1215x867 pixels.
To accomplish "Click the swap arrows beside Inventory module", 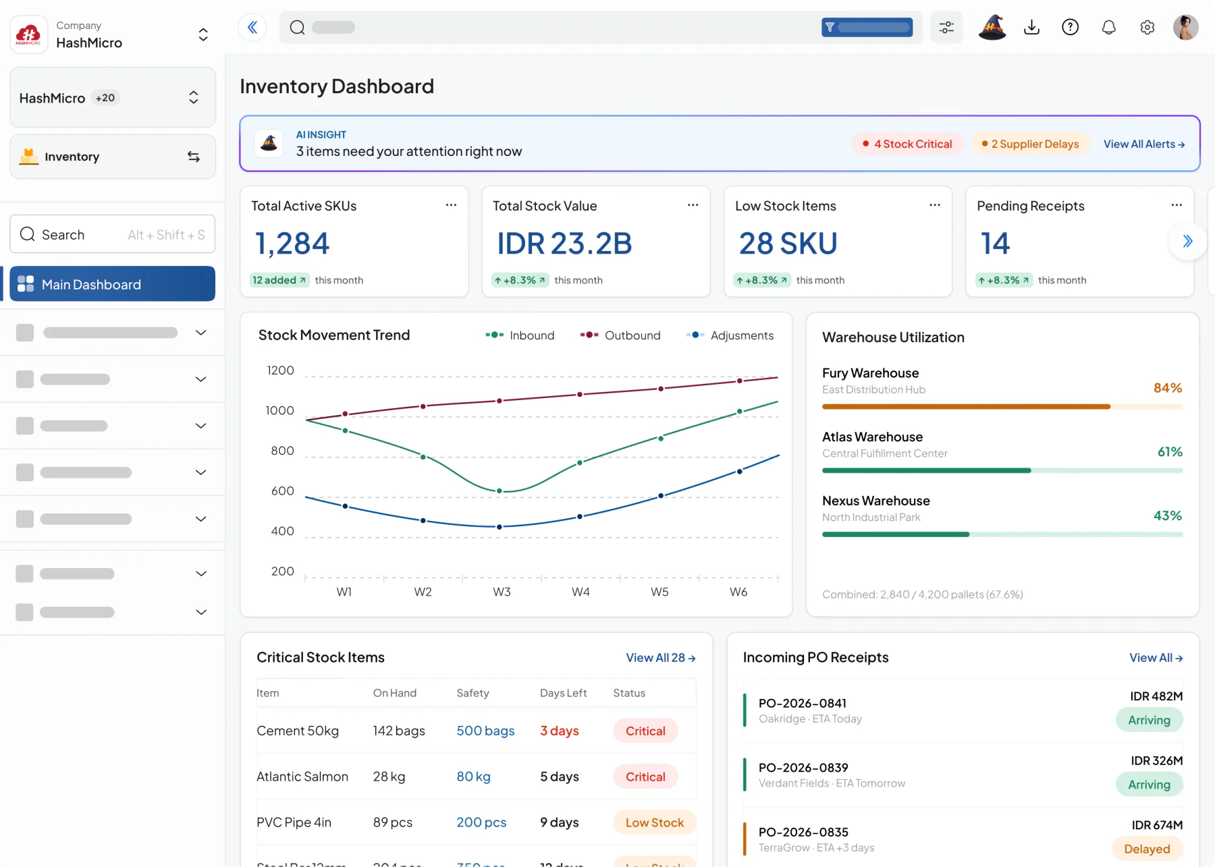I will click(194, 157).
